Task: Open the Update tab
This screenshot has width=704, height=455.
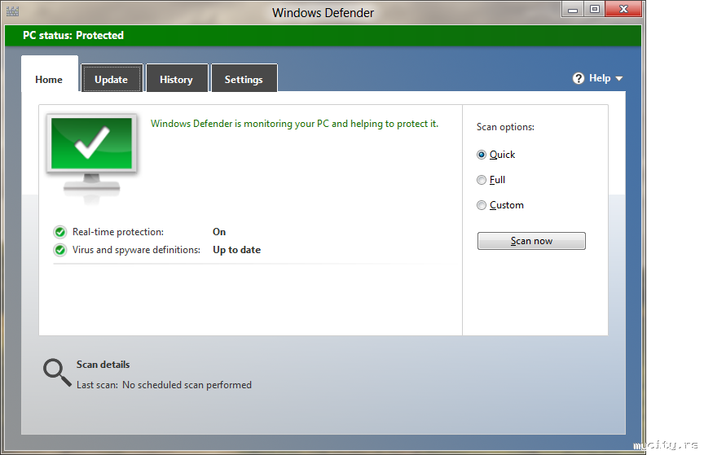Action: pos(112,78)
